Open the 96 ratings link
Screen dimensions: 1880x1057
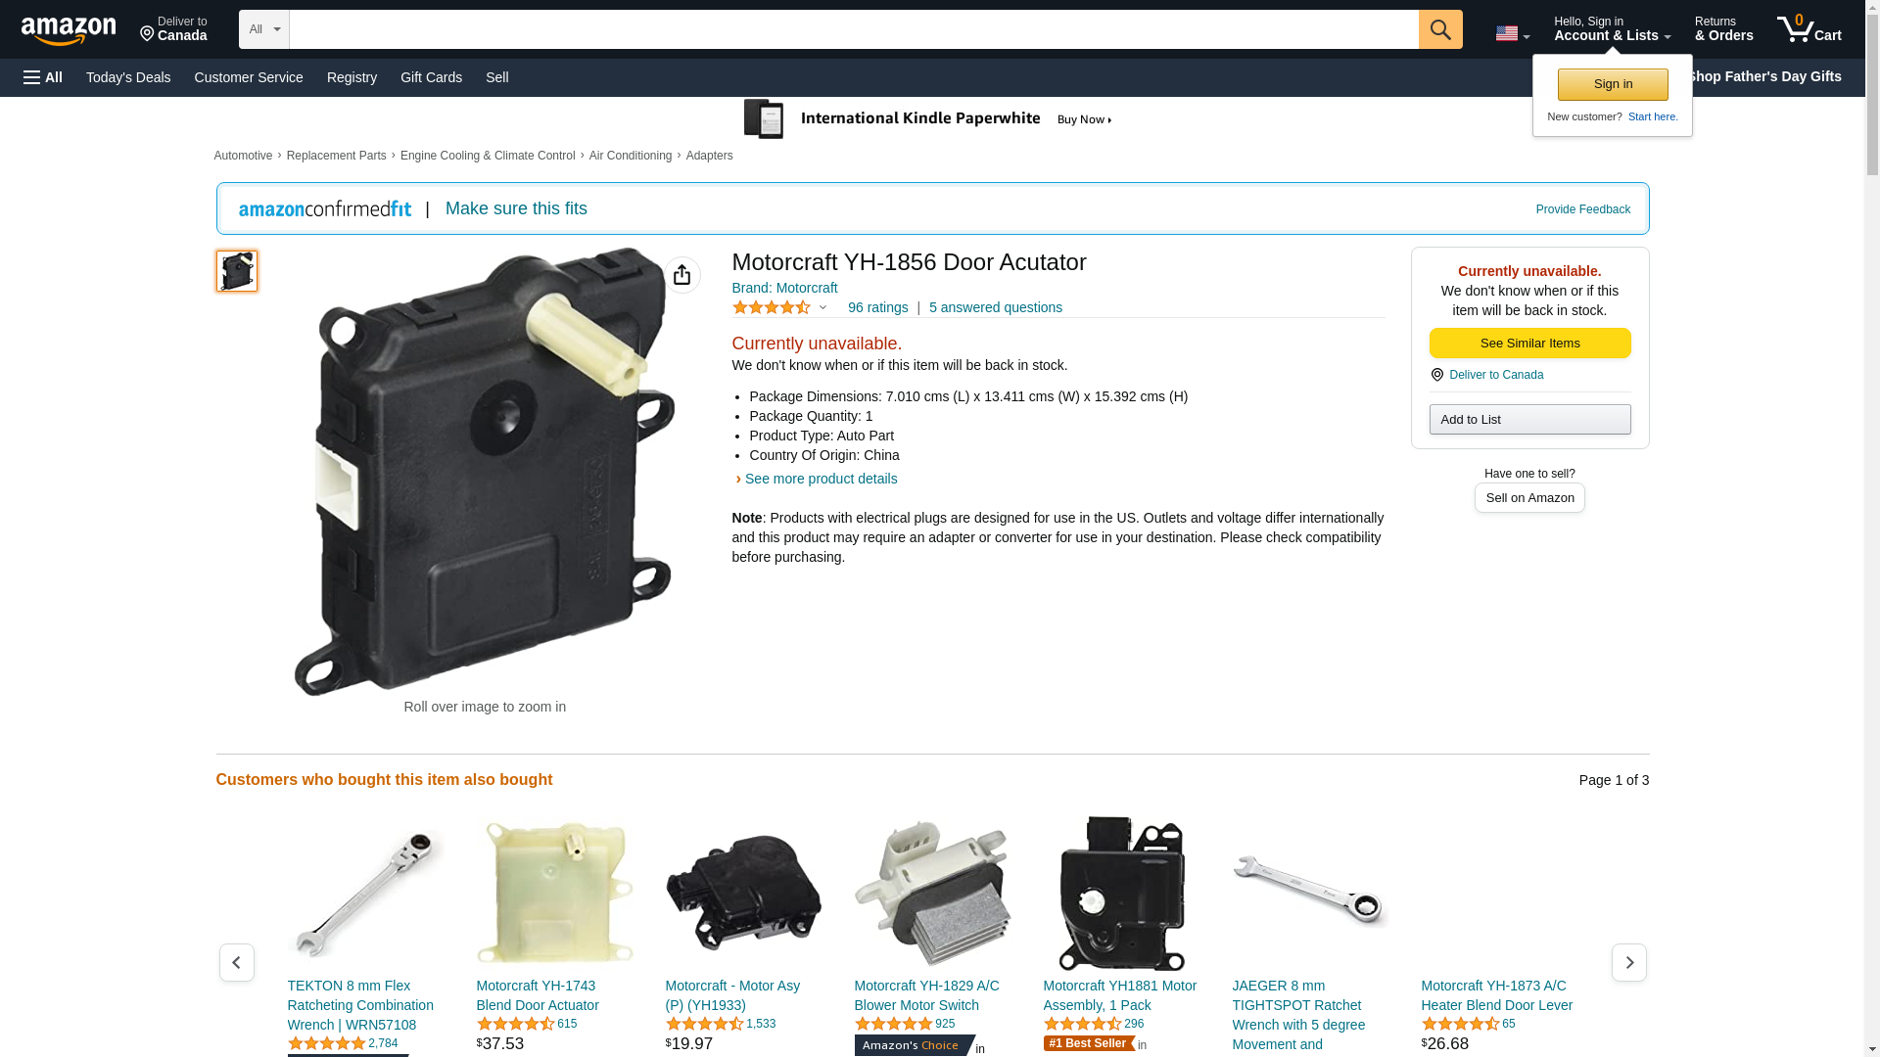pos(878,307)
